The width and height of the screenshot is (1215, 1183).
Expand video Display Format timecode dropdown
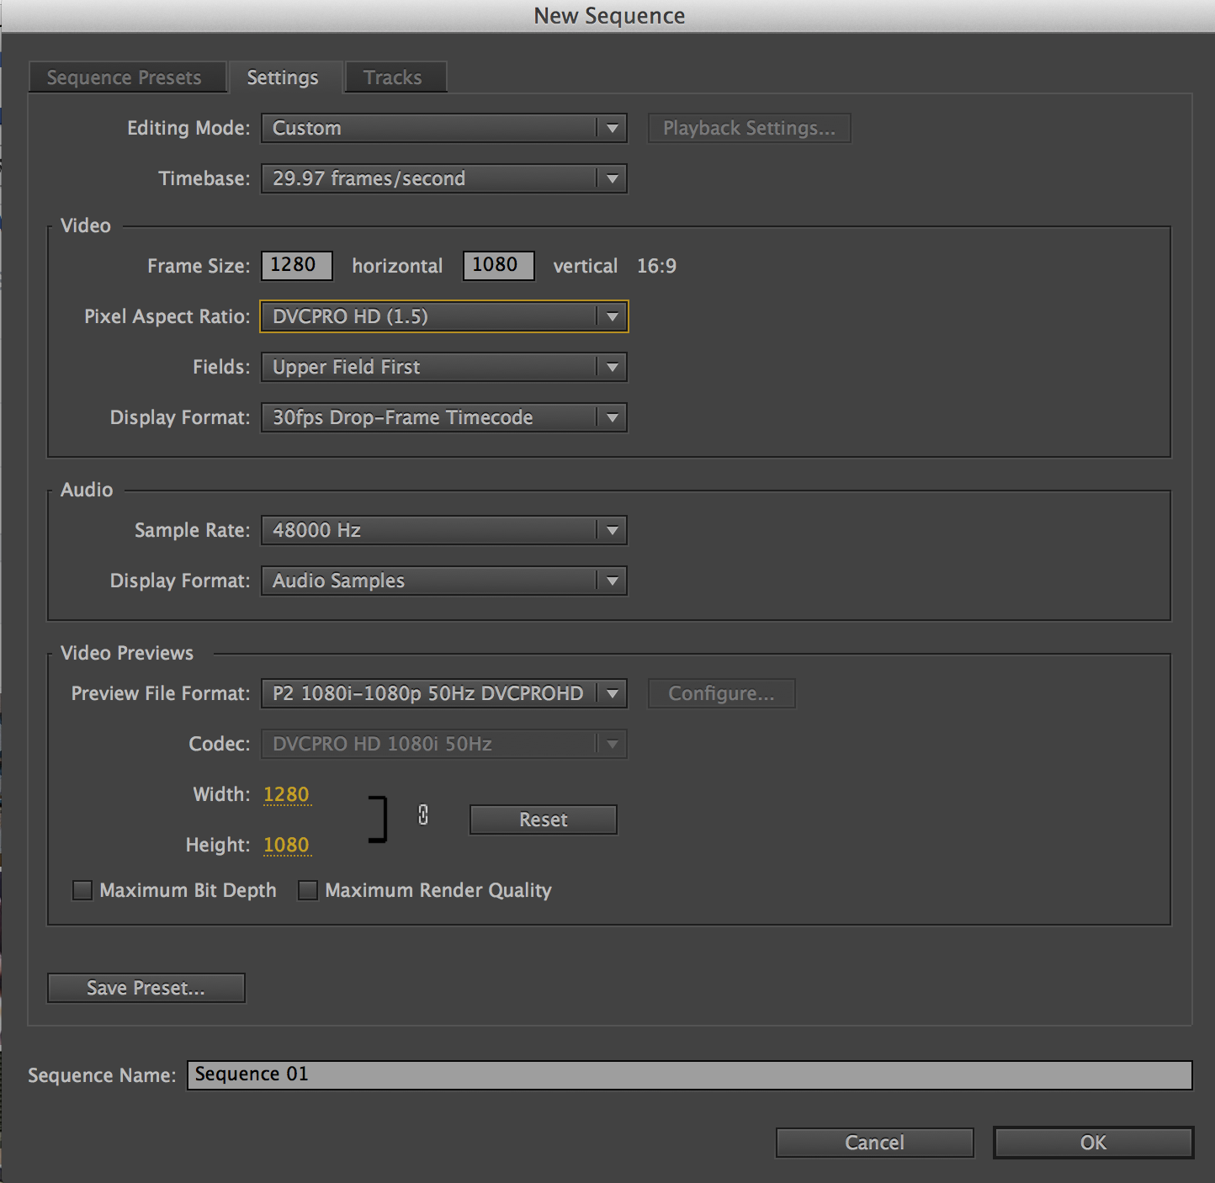pyautogui.click(x=443, y=417)
